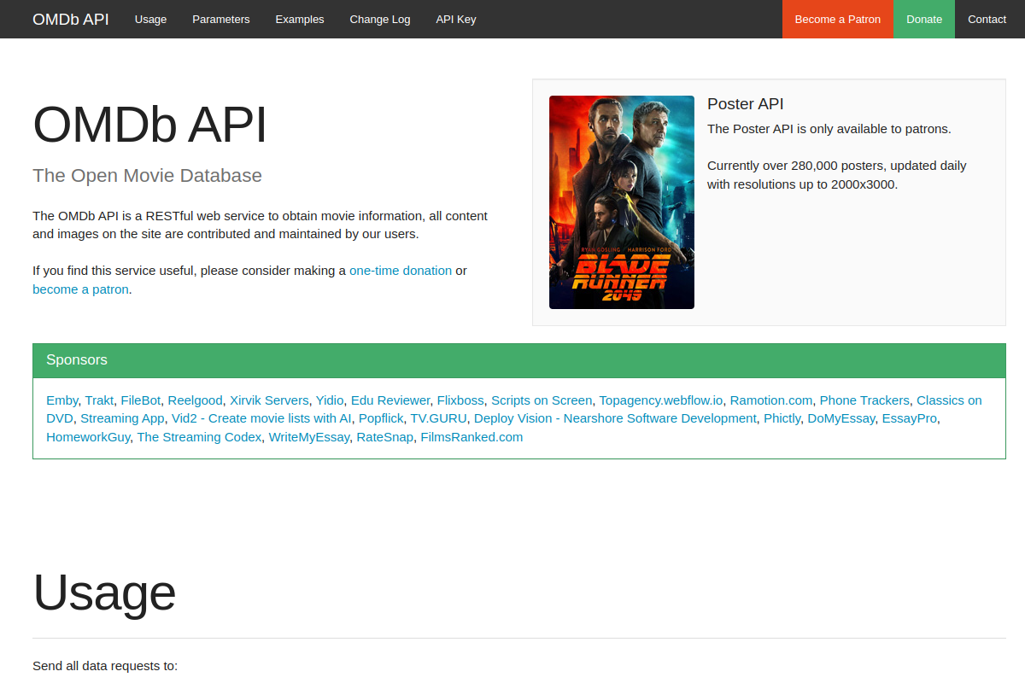The image size is (1025, 683).
Task: Select Change Log in the navbar
Action: point(380,19)
